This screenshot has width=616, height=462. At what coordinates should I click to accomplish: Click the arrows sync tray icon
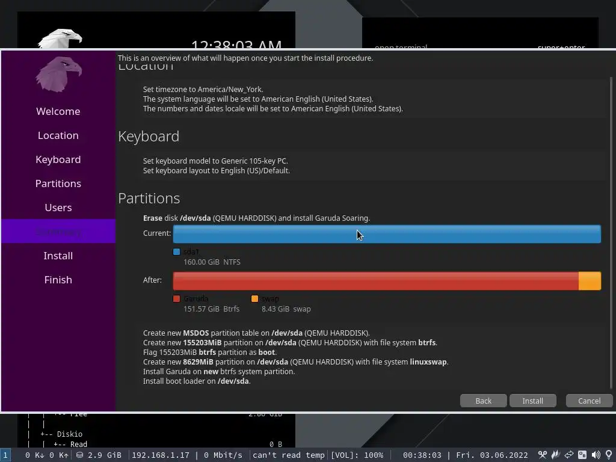(569, 455)
